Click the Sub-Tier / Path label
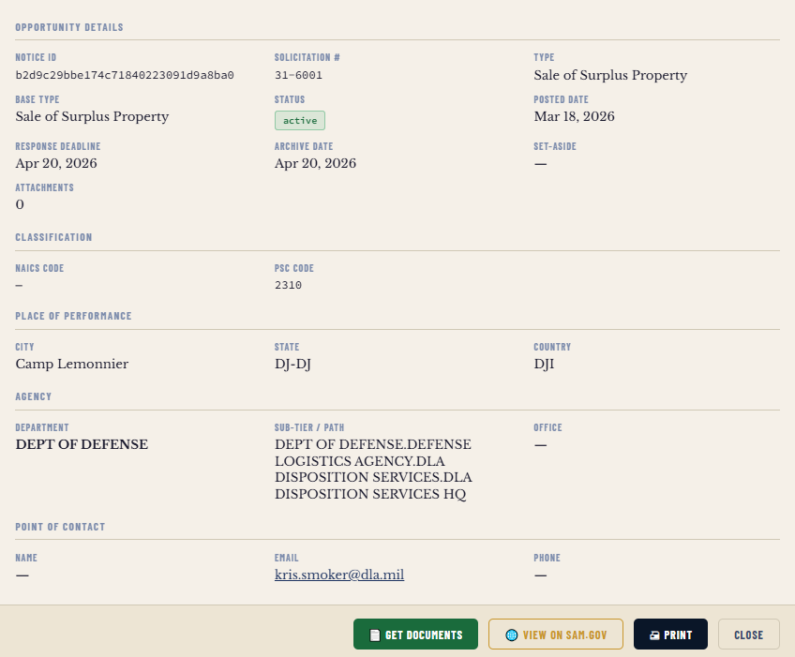Screen dimensions: 795x657 [309, 428]
